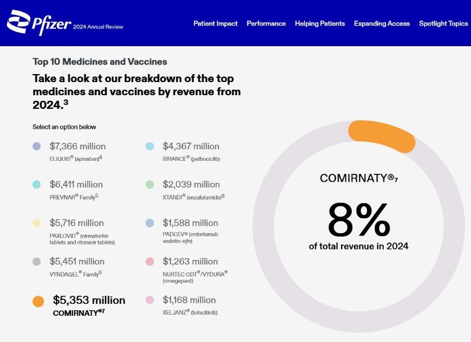Show the $5,716 million PAXLOVID revenue
The width and height of the screenshot is (471, 342).
pyautogui.click(x=76, y=223)
